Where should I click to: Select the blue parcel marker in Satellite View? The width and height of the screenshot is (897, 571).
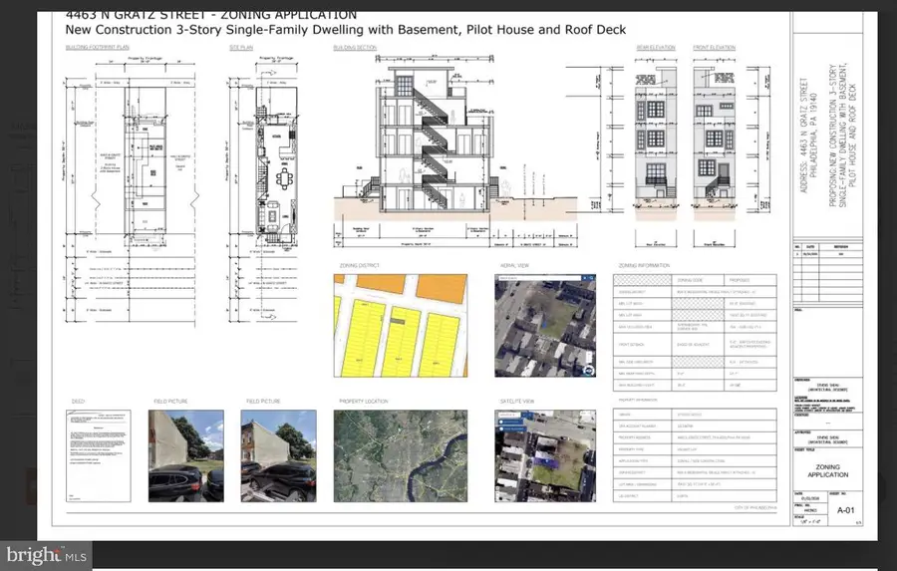[x=546, y=462]
